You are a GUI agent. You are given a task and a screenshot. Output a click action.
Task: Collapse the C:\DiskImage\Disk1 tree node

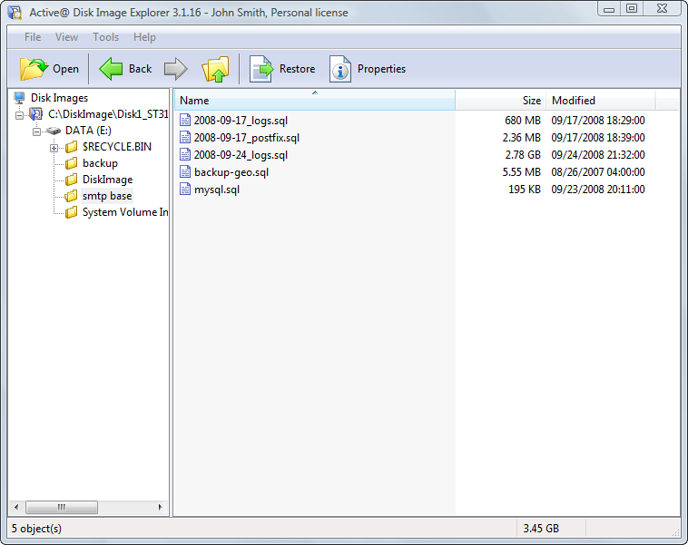[19, 115]
